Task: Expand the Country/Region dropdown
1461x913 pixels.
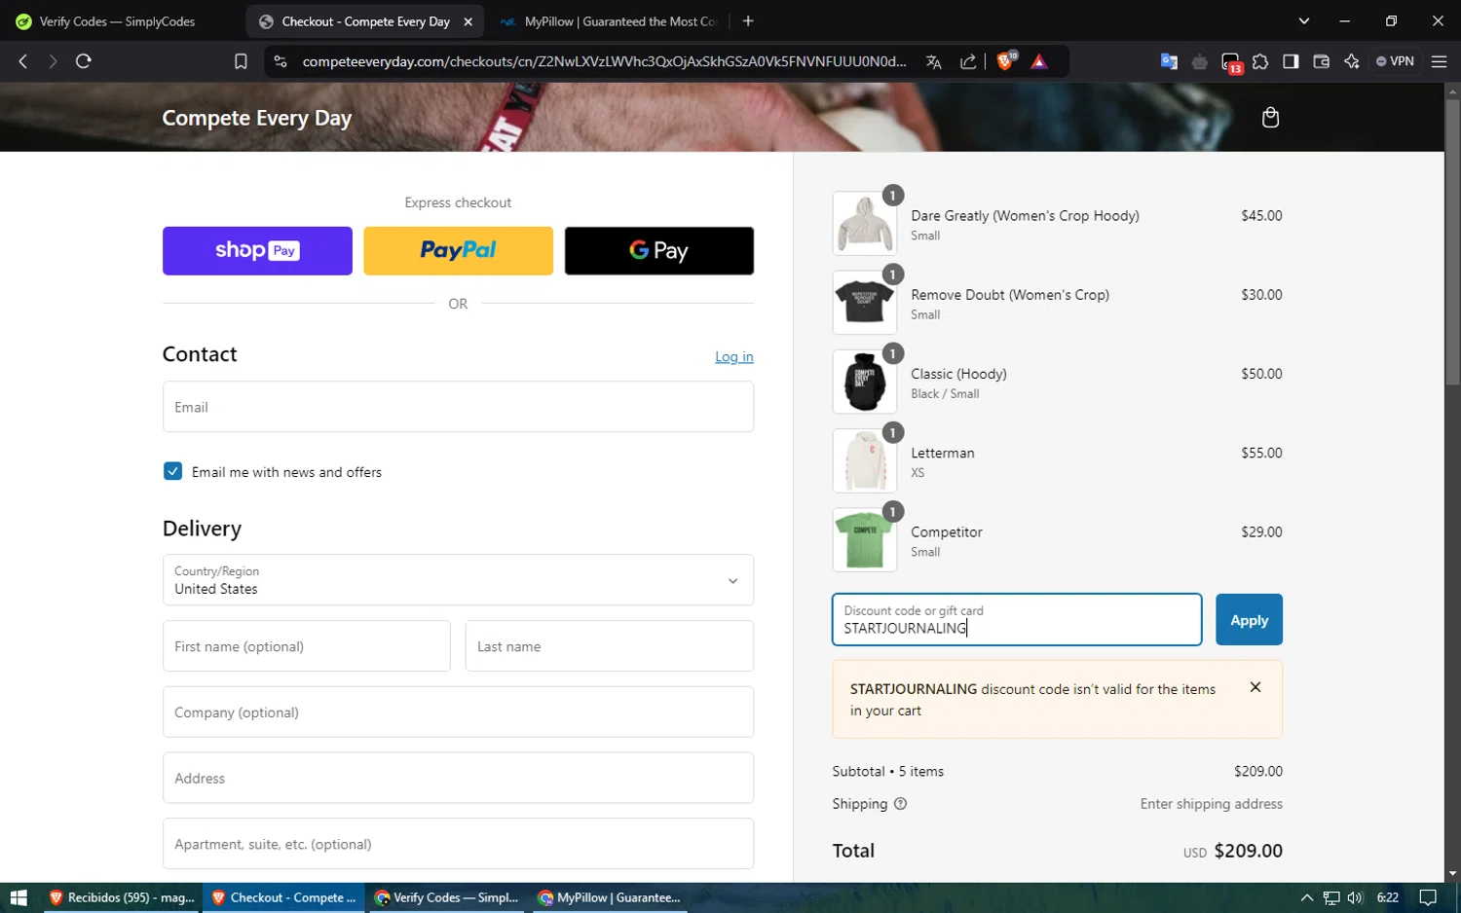Action: (458, 580)
